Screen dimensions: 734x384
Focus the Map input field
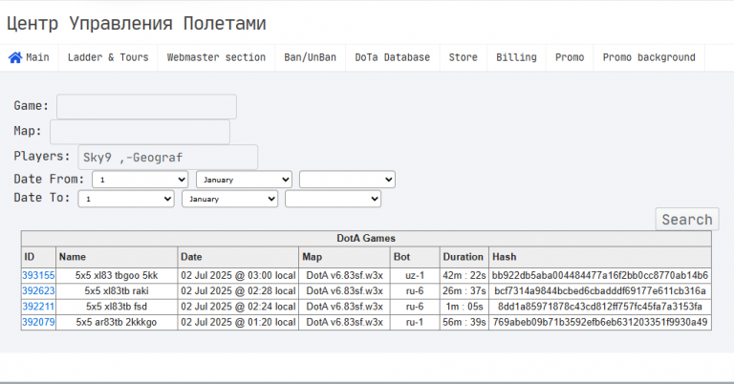tap(140, 132)
